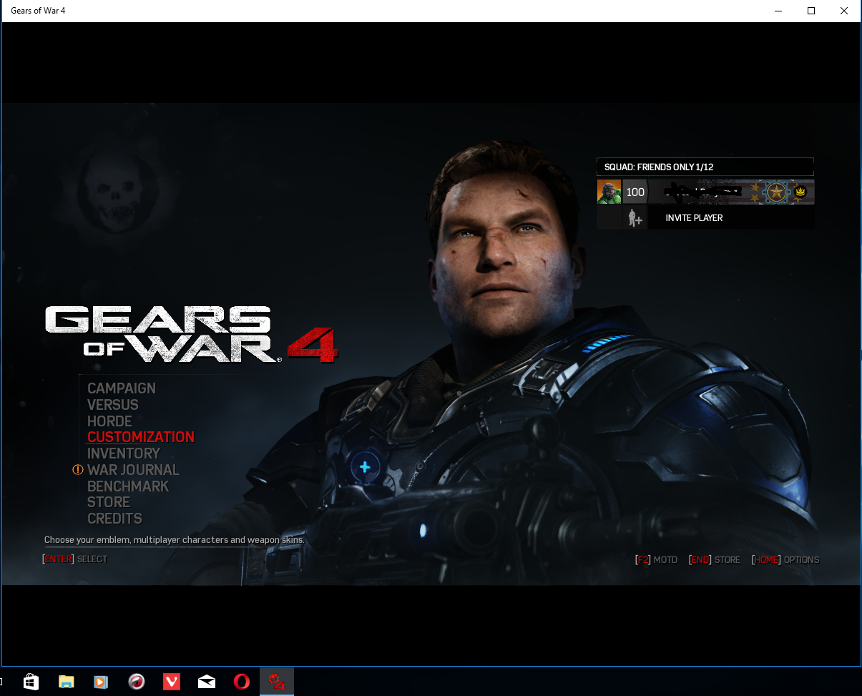This screenshot has height=696, width=862.
Task: Click the [END] Store prompt
Action: (x=714, y=559)
